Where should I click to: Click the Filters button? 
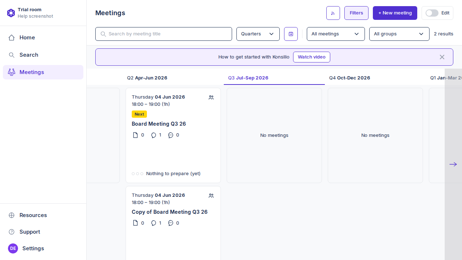coord(356,13)
